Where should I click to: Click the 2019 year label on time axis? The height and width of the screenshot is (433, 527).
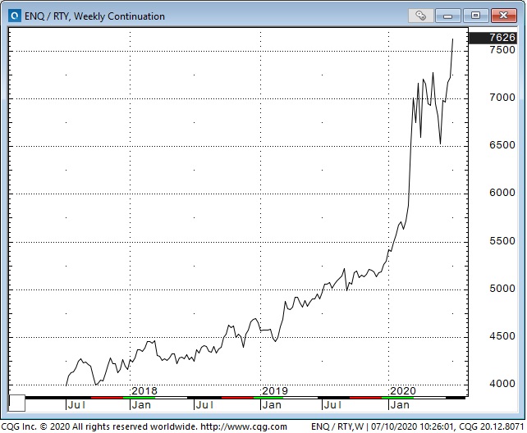point(275,391)
